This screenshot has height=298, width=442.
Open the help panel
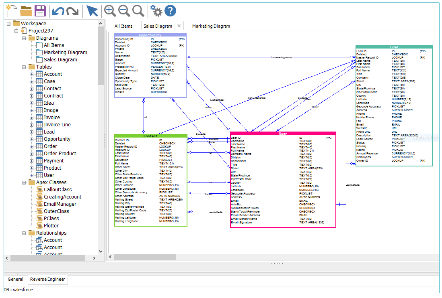170,11
